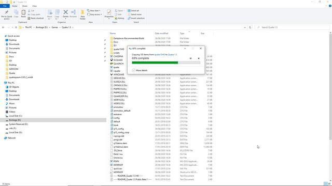
Task: Minimize the ribbon with the chevron
Action: coord(326,6)
